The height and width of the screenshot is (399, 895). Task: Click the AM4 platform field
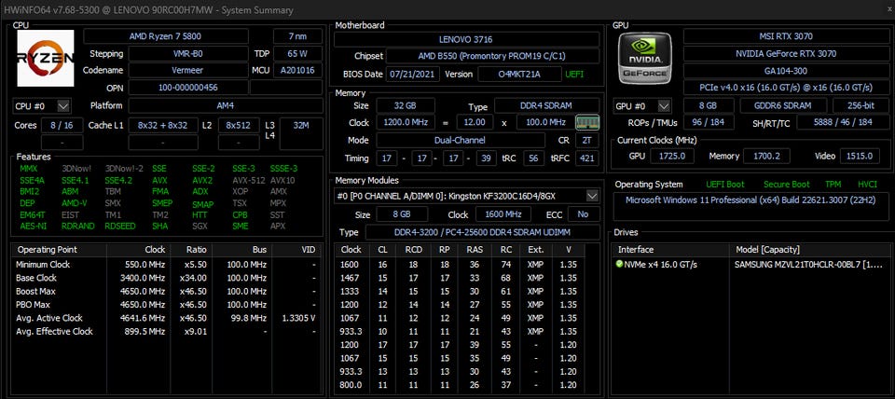point(226,106)
